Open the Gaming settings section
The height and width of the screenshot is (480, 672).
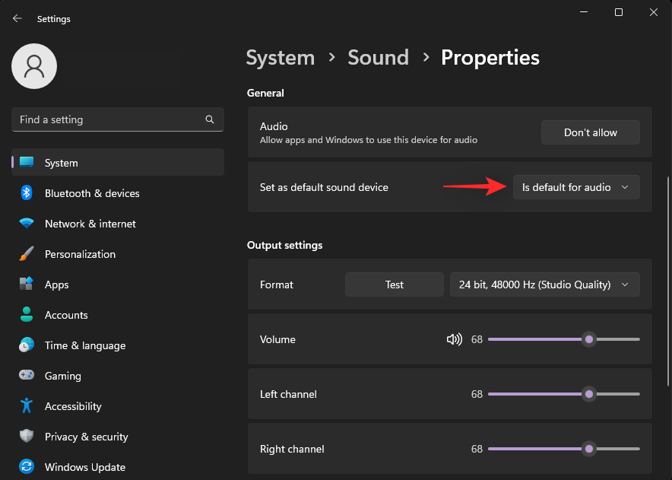coord(62,376)
